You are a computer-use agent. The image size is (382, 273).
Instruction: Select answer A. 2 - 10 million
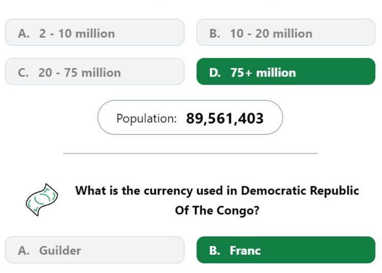(95, 33)
